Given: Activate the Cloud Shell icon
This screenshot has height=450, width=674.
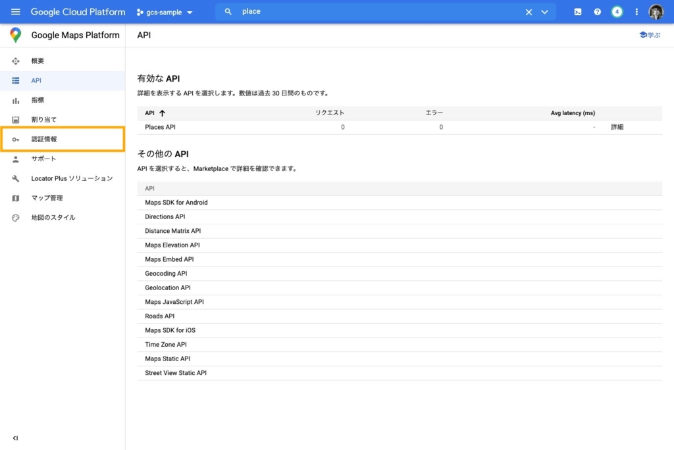Looking at the screenshot, I should [578, 12].
